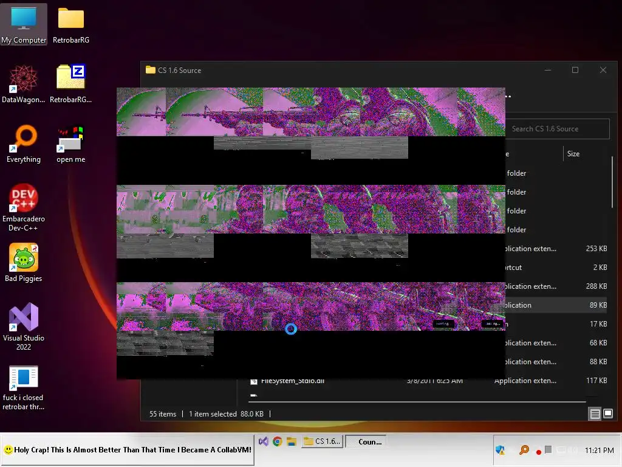622x467 pixels.
Task: Switch to large icons view in status bar
Action: 607,413
